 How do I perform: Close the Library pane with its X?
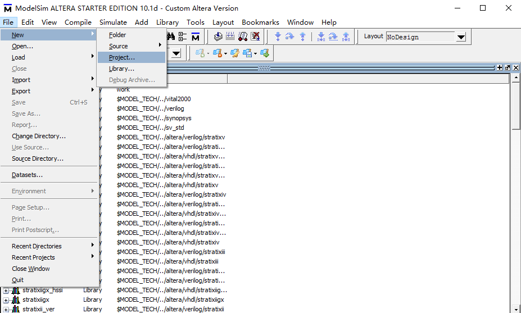pyautogui.click(x=516, y=67)
